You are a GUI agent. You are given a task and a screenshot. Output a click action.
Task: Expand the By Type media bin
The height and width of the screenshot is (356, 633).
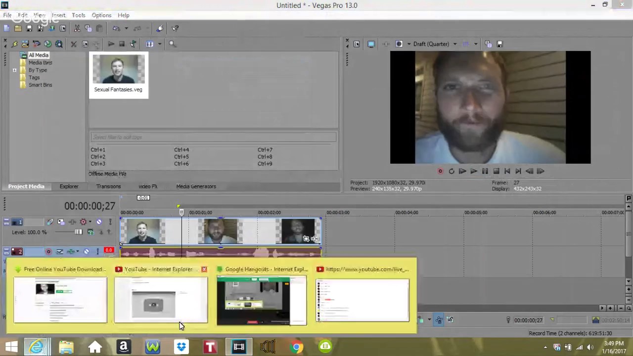tap(14, 70)
